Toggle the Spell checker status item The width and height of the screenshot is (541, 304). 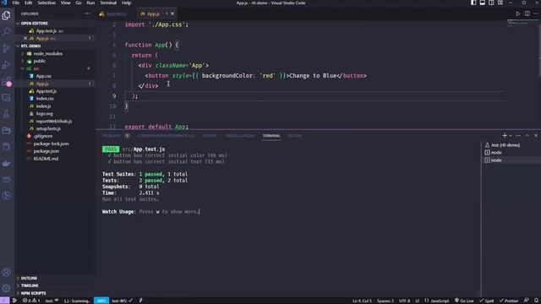[x=487, y=301]
